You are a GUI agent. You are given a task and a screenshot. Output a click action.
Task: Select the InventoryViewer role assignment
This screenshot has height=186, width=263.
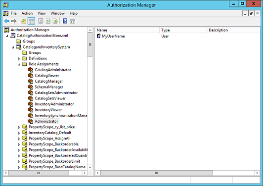48,110
